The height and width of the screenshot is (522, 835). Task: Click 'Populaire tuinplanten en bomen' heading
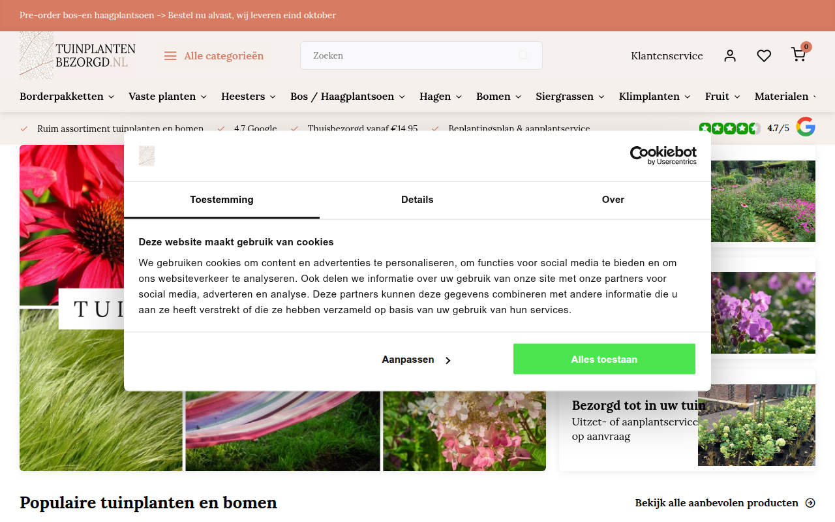(x=148, y=502)
